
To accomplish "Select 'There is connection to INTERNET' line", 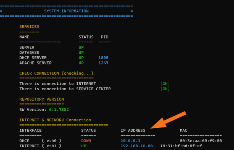I will (x=58, y=84).
